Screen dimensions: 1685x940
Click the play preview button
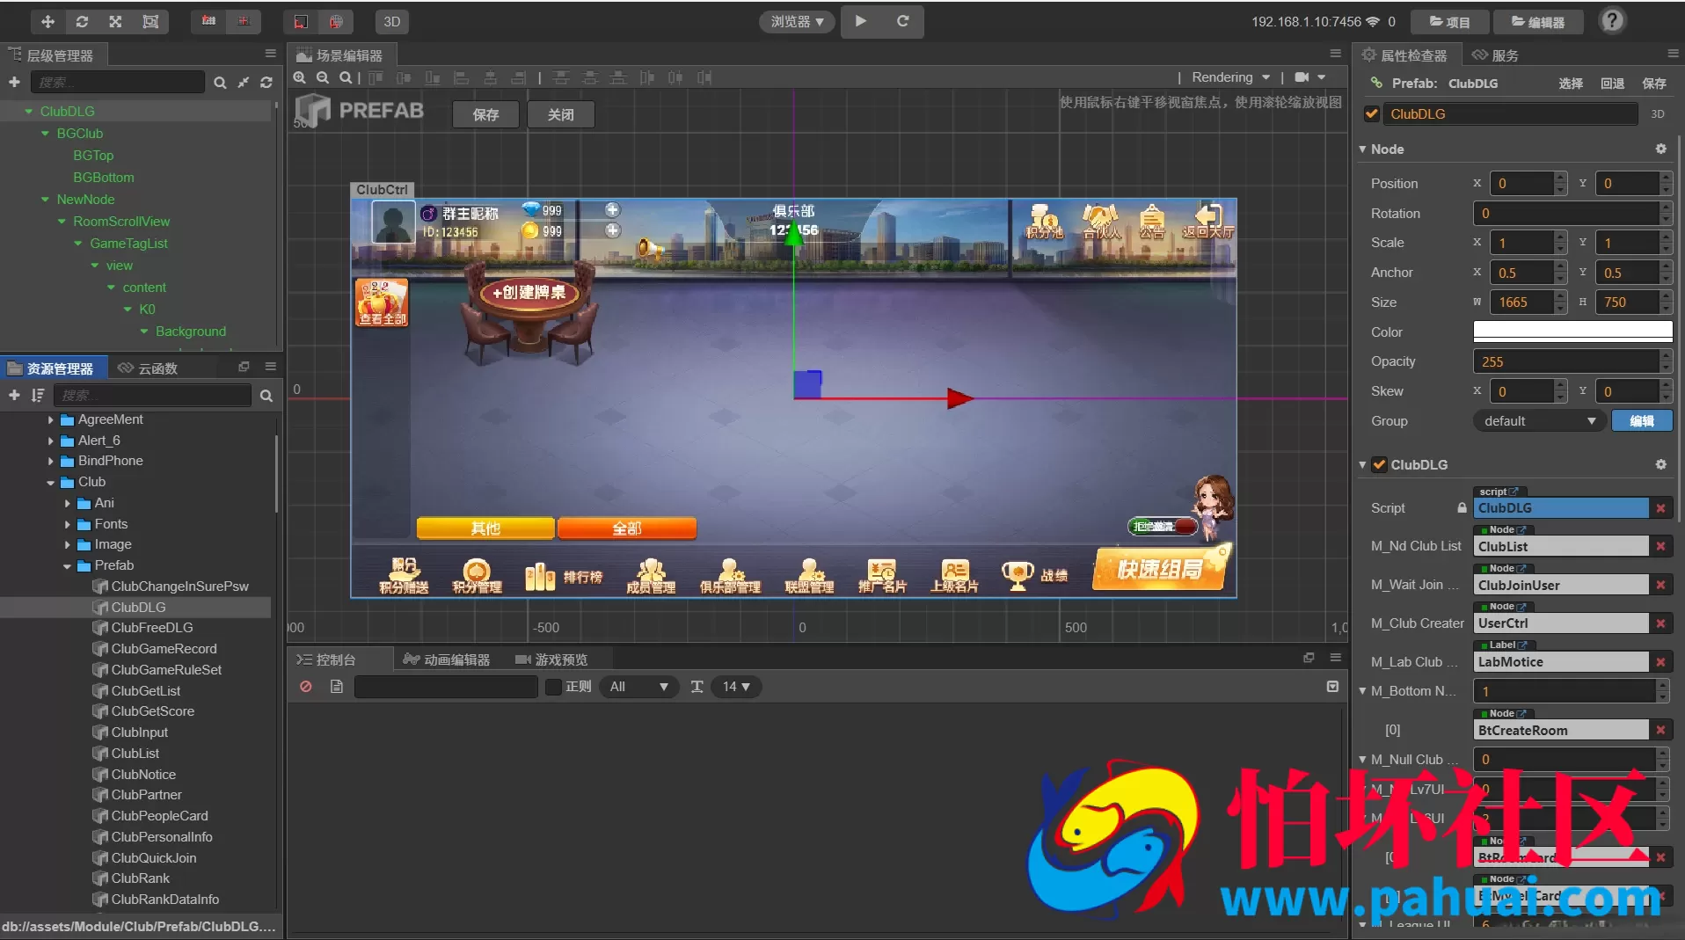861,21
